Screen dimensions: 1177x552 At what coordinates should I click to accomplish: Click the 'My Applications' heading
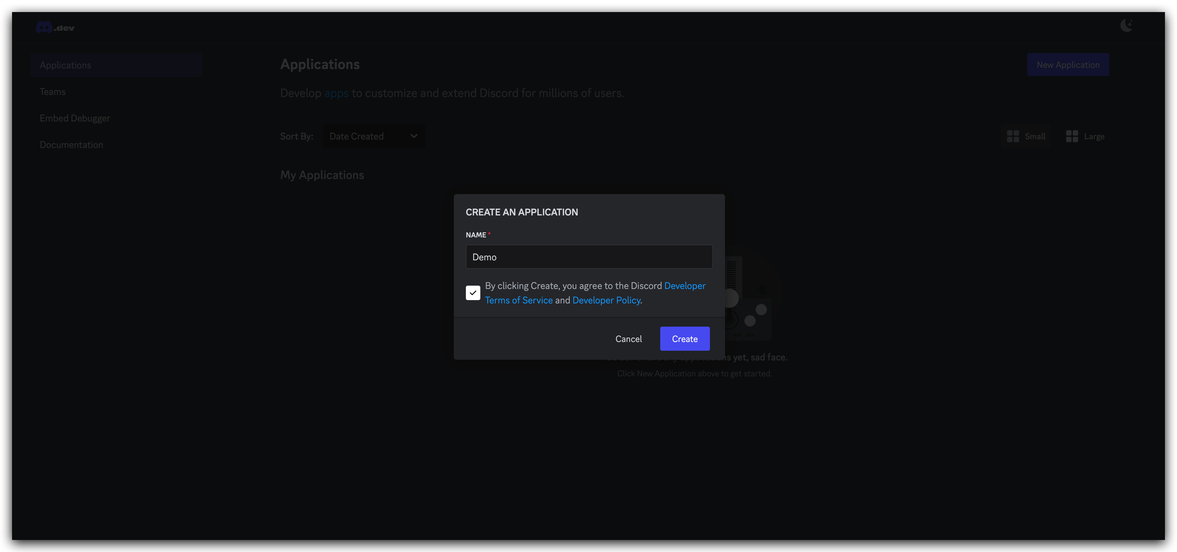click(x=322, y=175)
